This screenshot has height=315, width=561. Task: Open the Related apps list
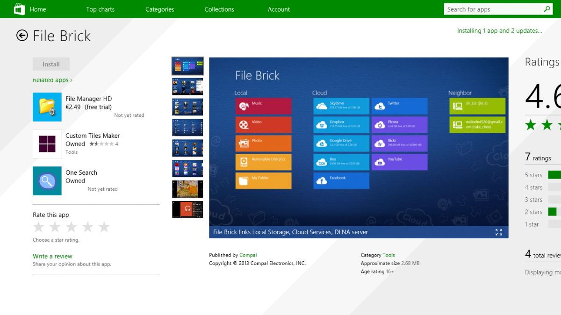[52, 80]
